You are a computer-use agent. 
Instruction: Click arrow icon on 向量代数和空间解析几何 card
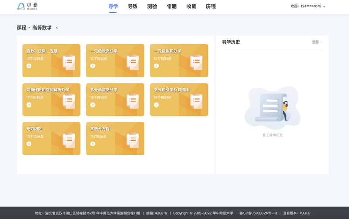(x=29, y=105)
